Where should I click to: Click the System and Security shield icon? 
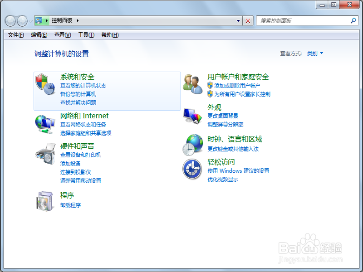[45, 84]
